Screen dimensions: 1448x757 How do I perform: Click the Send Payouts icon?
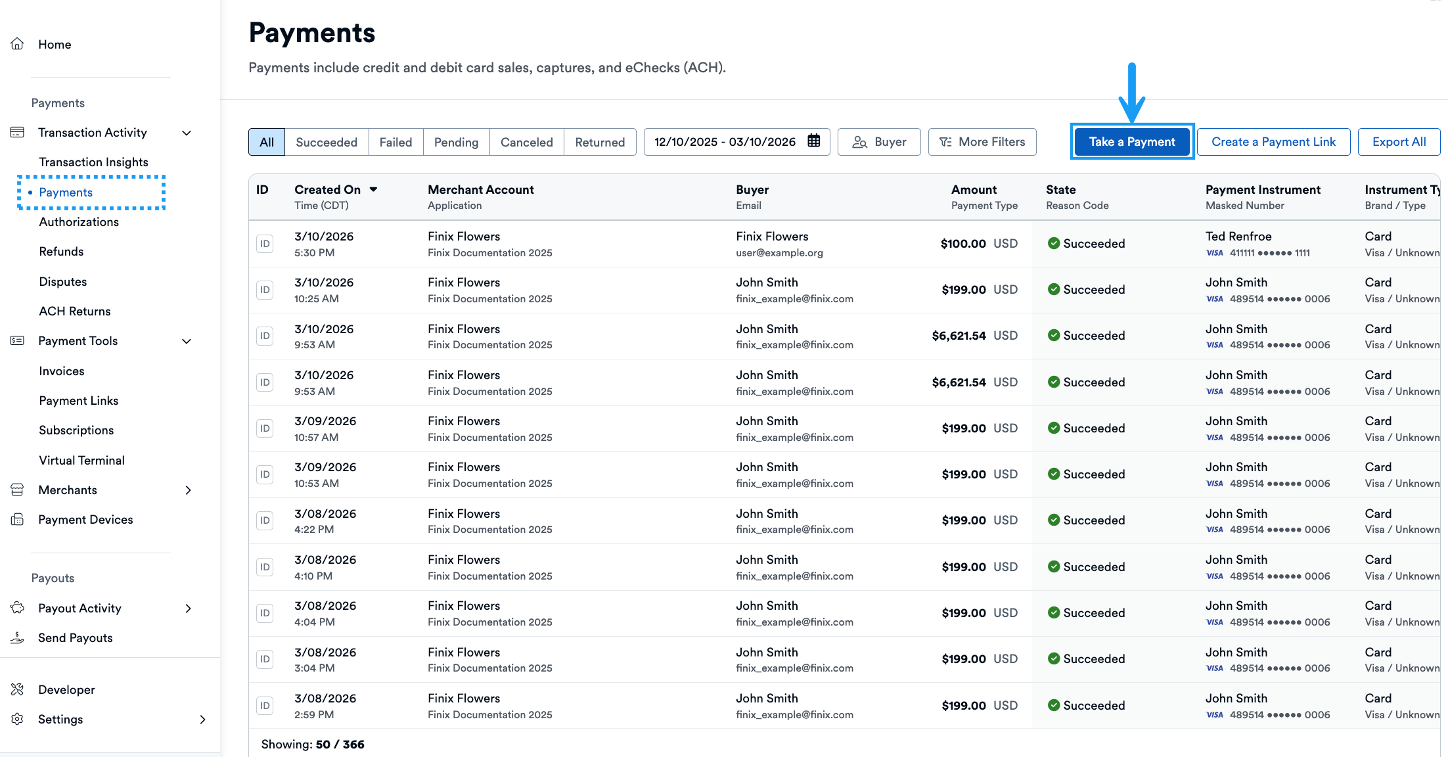(x=17, y=637)
